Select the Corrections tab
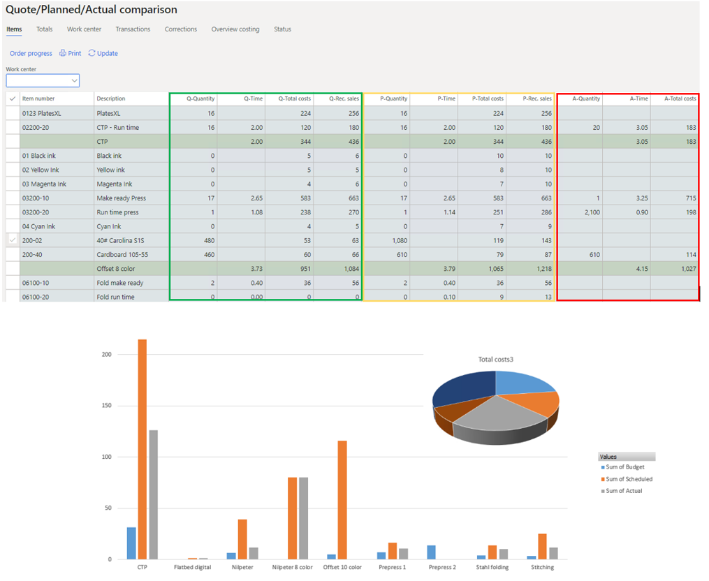This screenshot has height=581, width=709. click(x=180, y=29)
